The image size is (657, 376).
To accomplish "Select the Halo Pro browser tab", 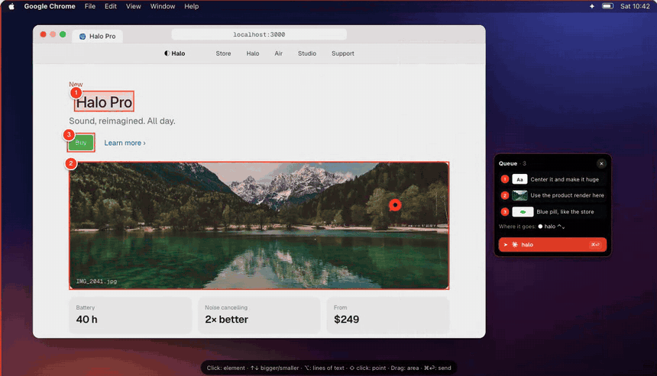I will tap(97, 37).
